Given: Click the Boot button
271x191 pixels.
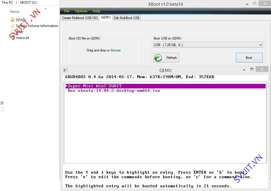Looking at the screenshot, I should coord(249,58).
